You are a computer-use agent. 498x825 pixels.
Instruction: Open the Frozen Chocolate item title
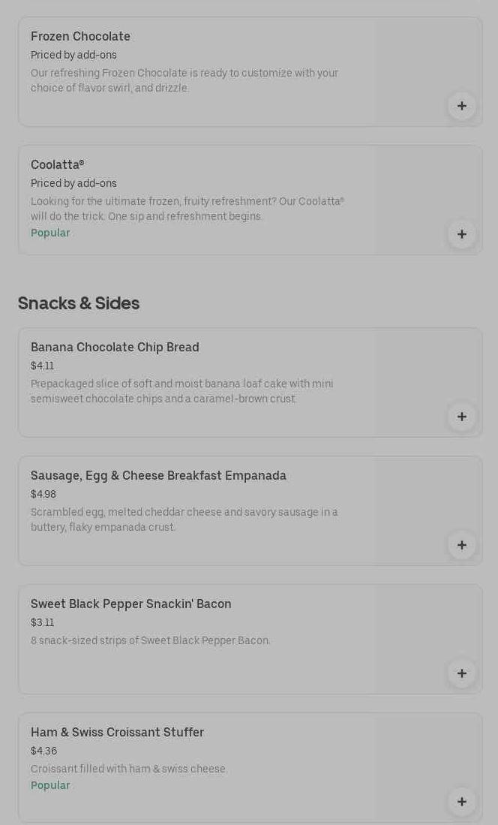pos(80,36)
